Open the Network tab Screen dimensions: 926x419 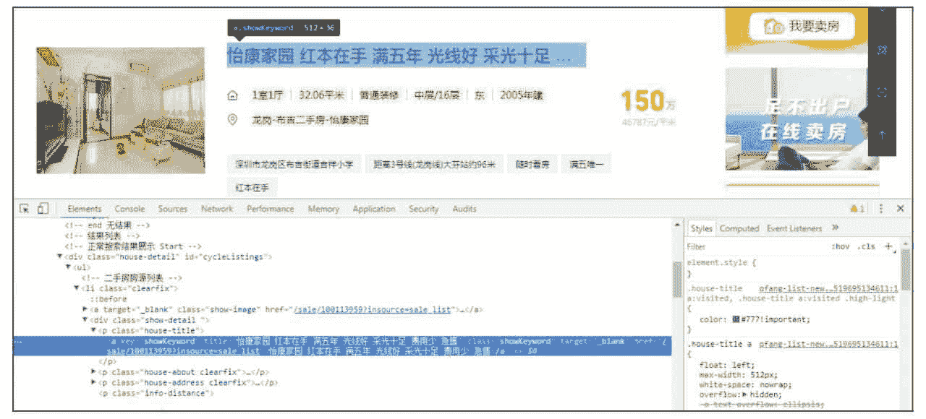(217, 209)
